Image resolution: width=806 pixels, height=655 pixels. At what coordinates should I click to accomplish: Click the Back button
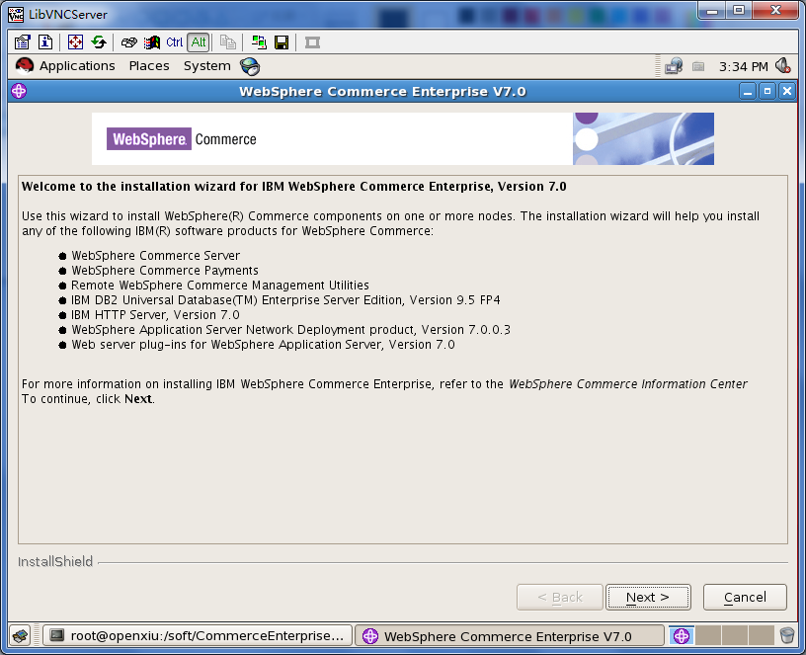[560, 597]
